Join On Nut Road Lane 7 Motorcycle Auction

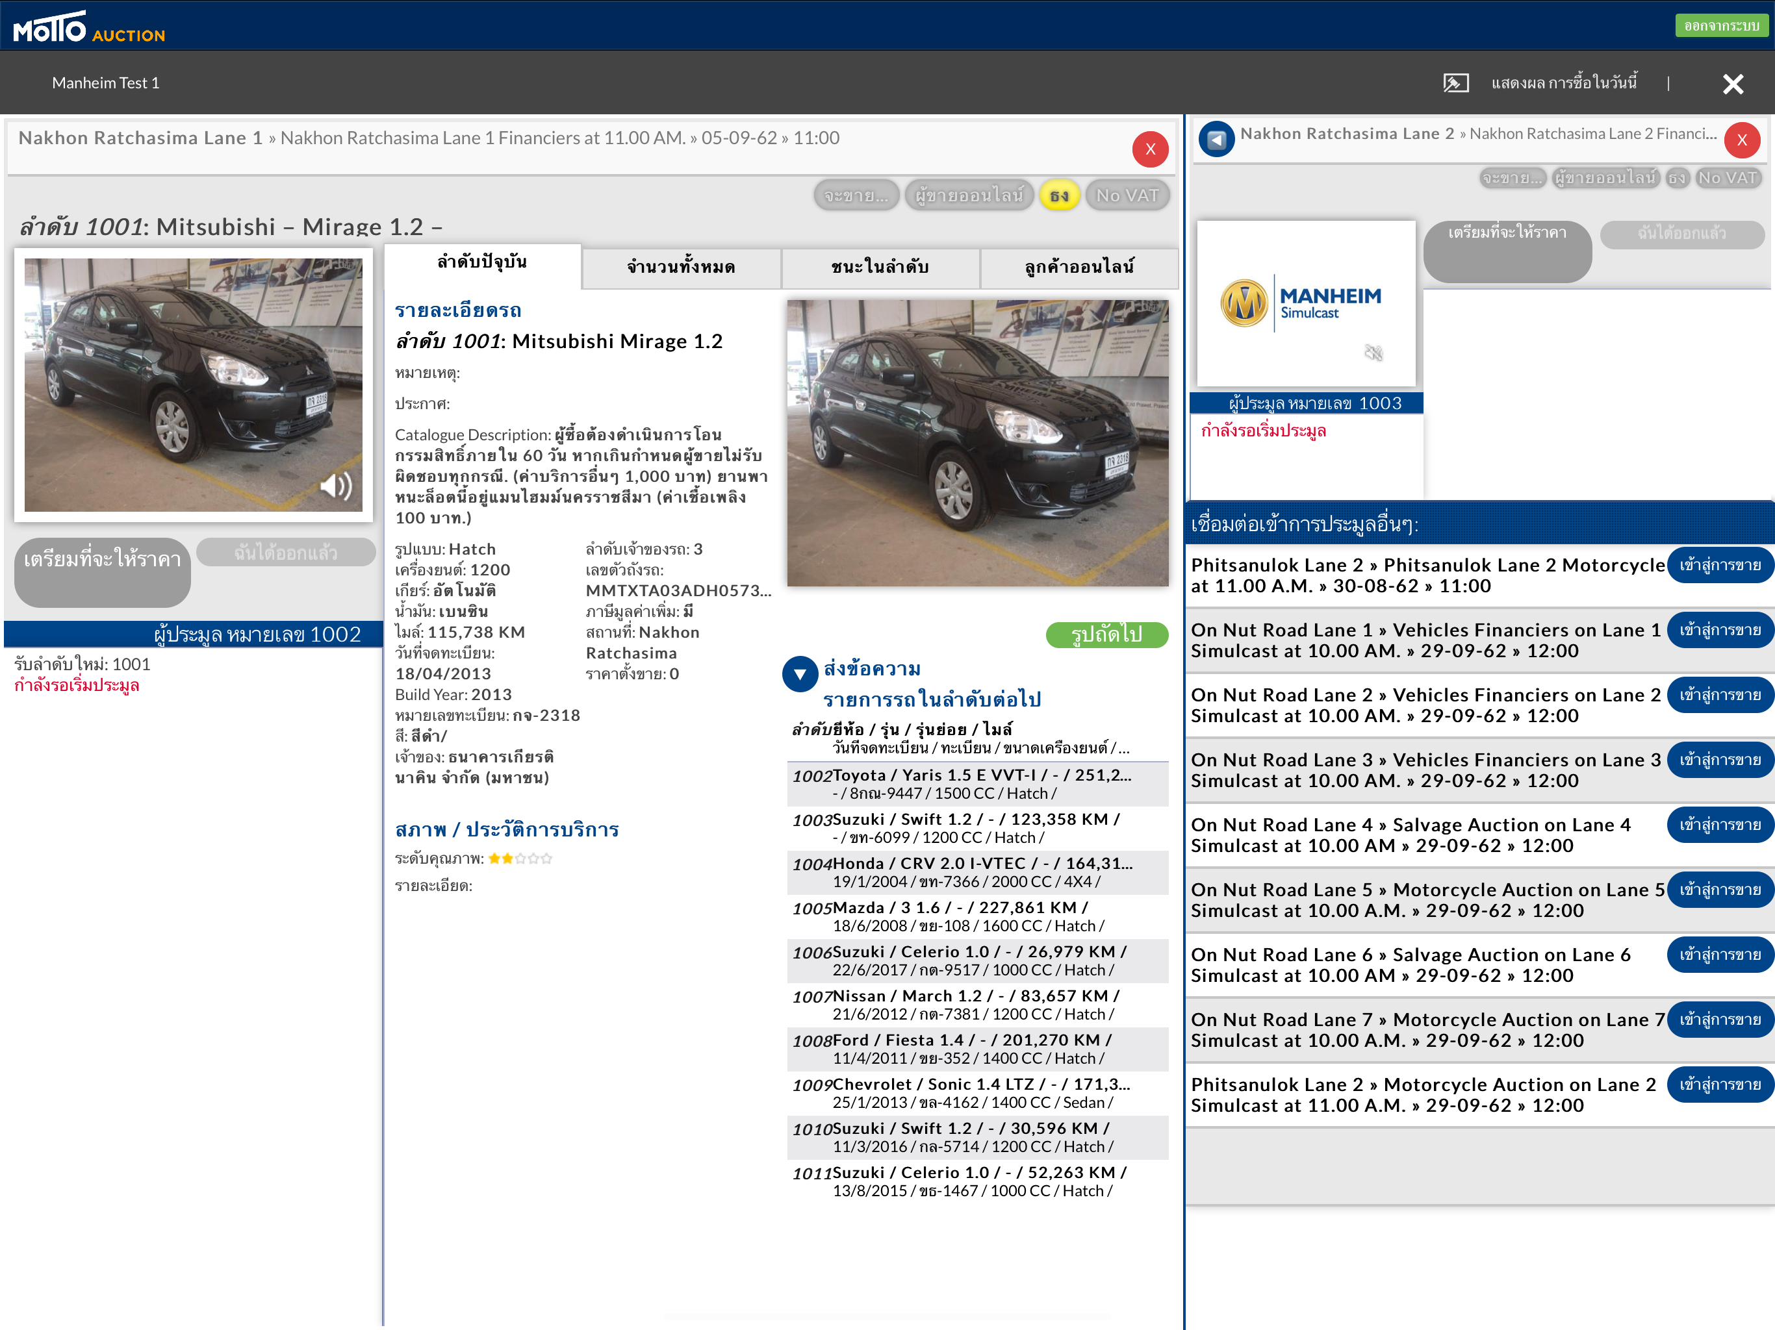click(1720, 1020)
